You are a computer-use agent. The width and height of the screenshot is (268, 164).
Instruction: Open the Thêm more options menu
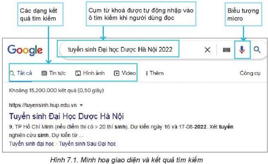tap(154, 73)
